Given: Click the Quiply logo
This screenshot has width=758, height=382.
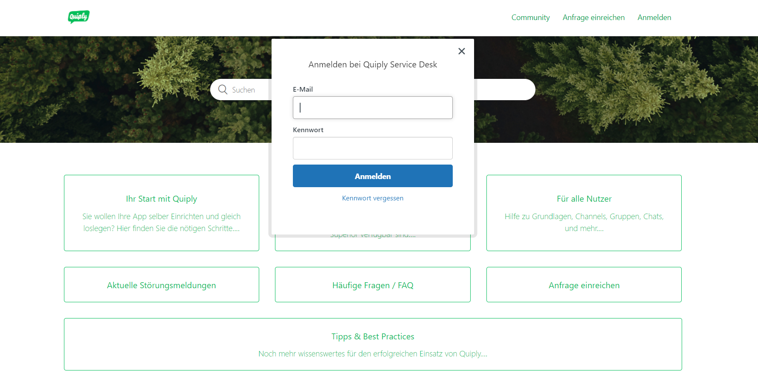Looking at the screenshot, I should pos(78,17).
